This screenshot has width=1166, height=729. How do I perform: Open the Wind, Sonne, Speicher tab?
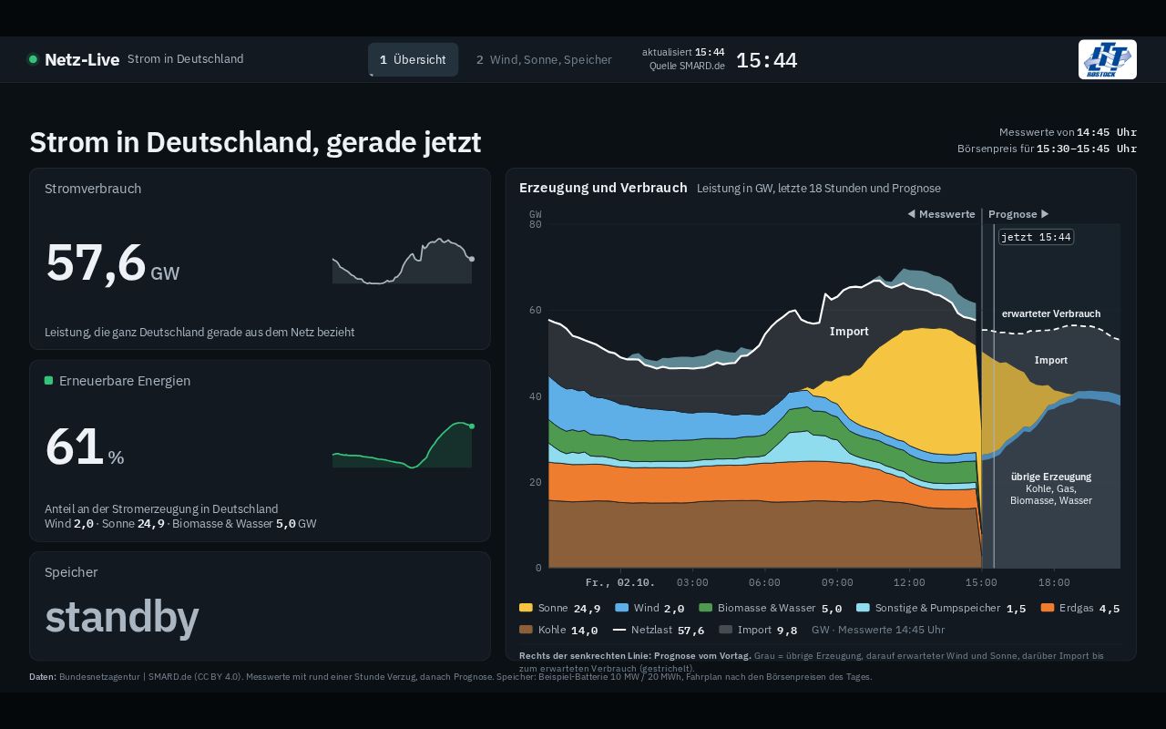point(544,59)
